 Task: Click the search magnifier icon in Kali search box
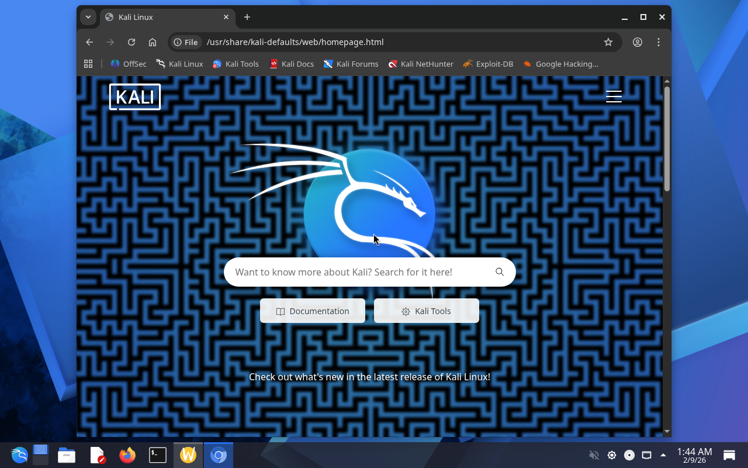tap(500, 272)
